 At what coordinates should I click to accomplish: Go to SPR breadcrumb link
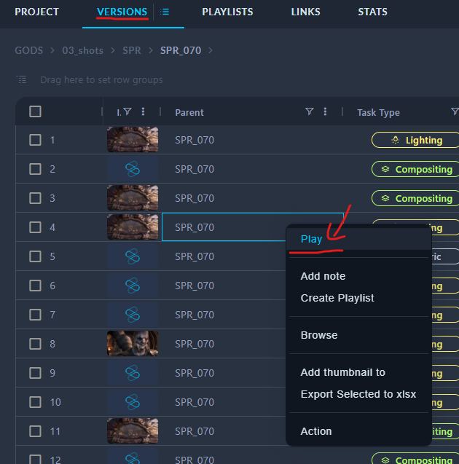(132, 50)
